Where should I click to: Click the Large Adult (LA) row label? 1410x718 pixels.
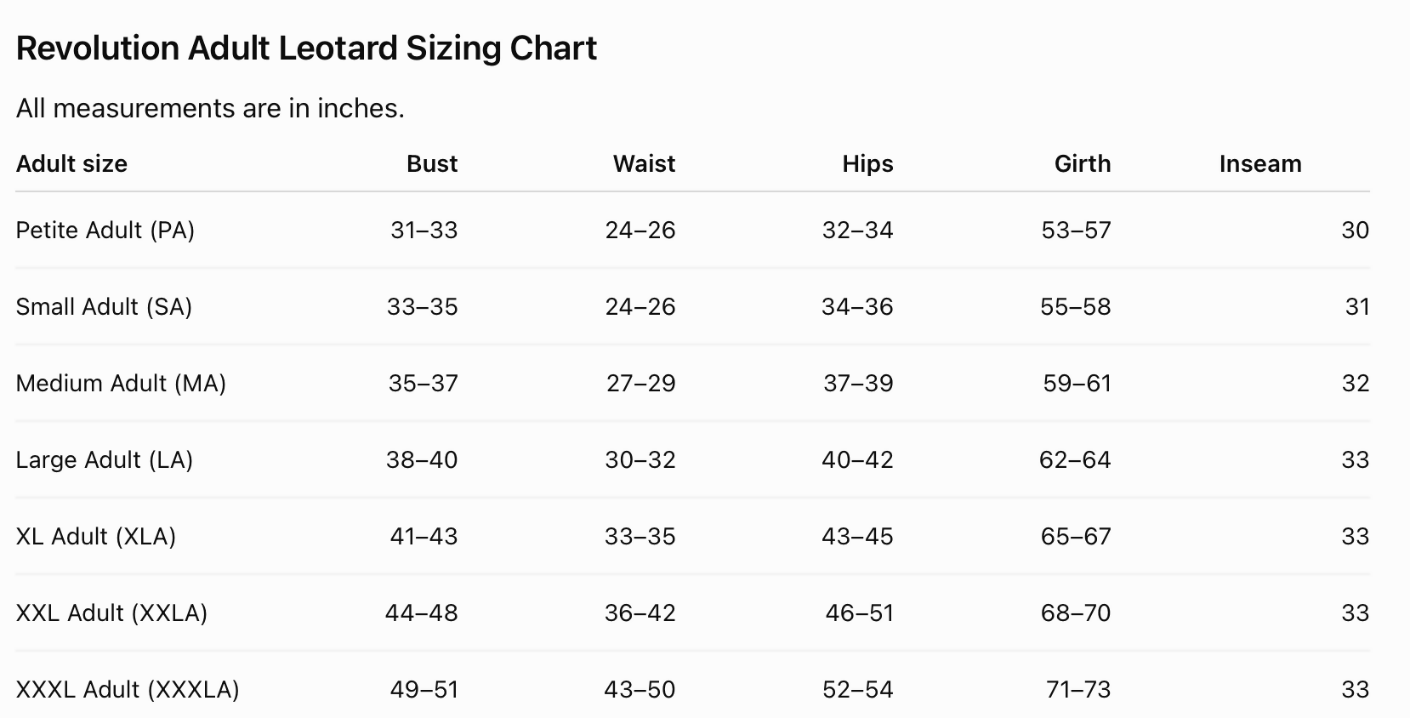pyautogui.click(x=105, y=460)
